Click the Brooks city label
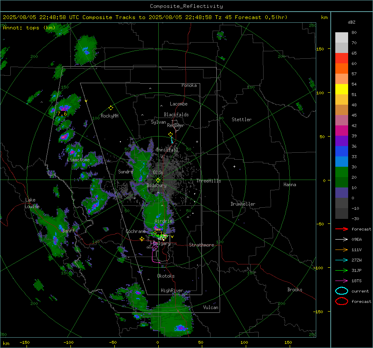Viewport: 373px width, 348px height. 295,290
